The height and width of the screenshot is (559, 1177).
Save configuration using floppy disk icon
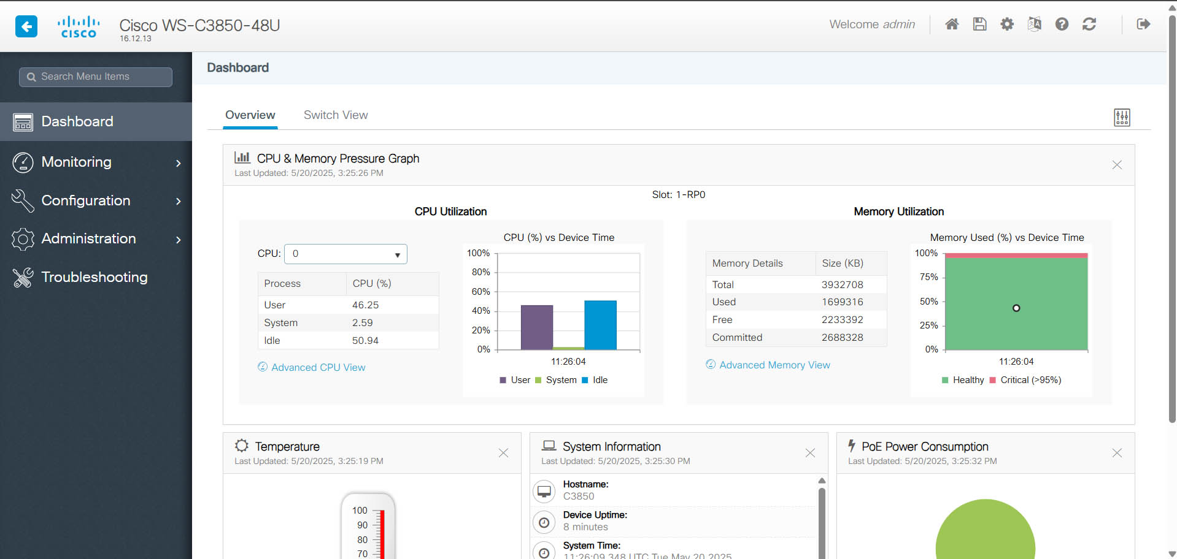[979, 25]
